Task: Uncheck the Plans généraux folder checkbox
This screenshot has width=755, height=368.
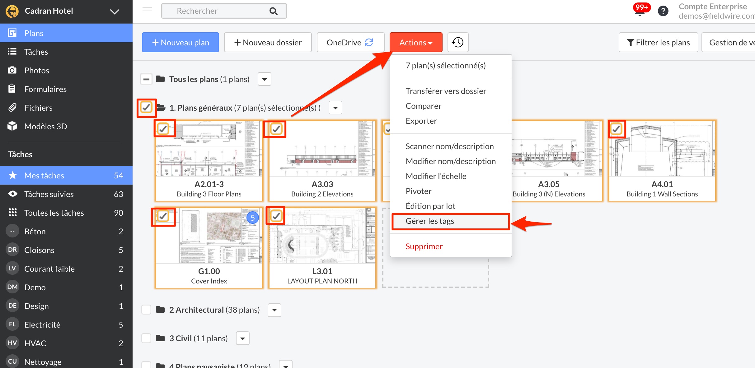Action: 146,108
